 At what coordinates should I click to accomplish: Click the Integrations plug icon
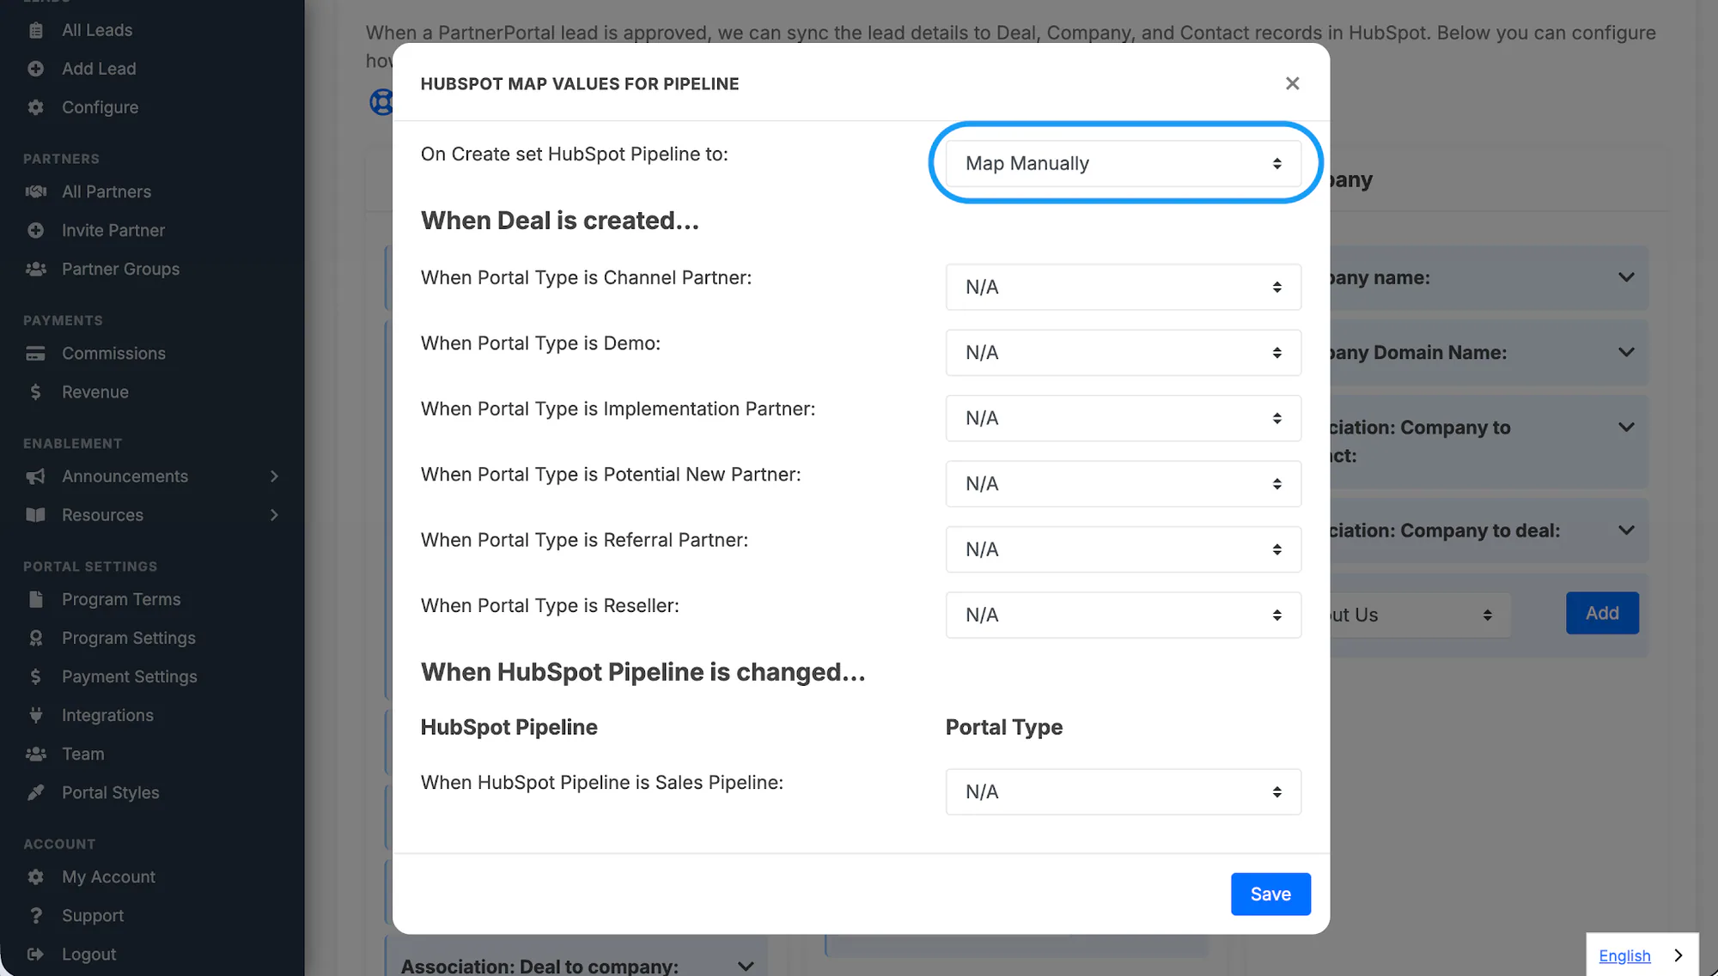[35, 715]
